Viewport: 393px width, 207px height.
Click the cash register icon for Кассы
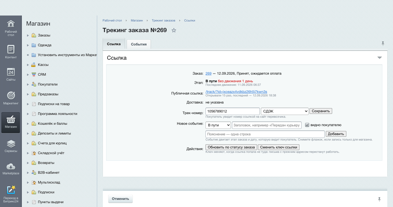[34, 65]
